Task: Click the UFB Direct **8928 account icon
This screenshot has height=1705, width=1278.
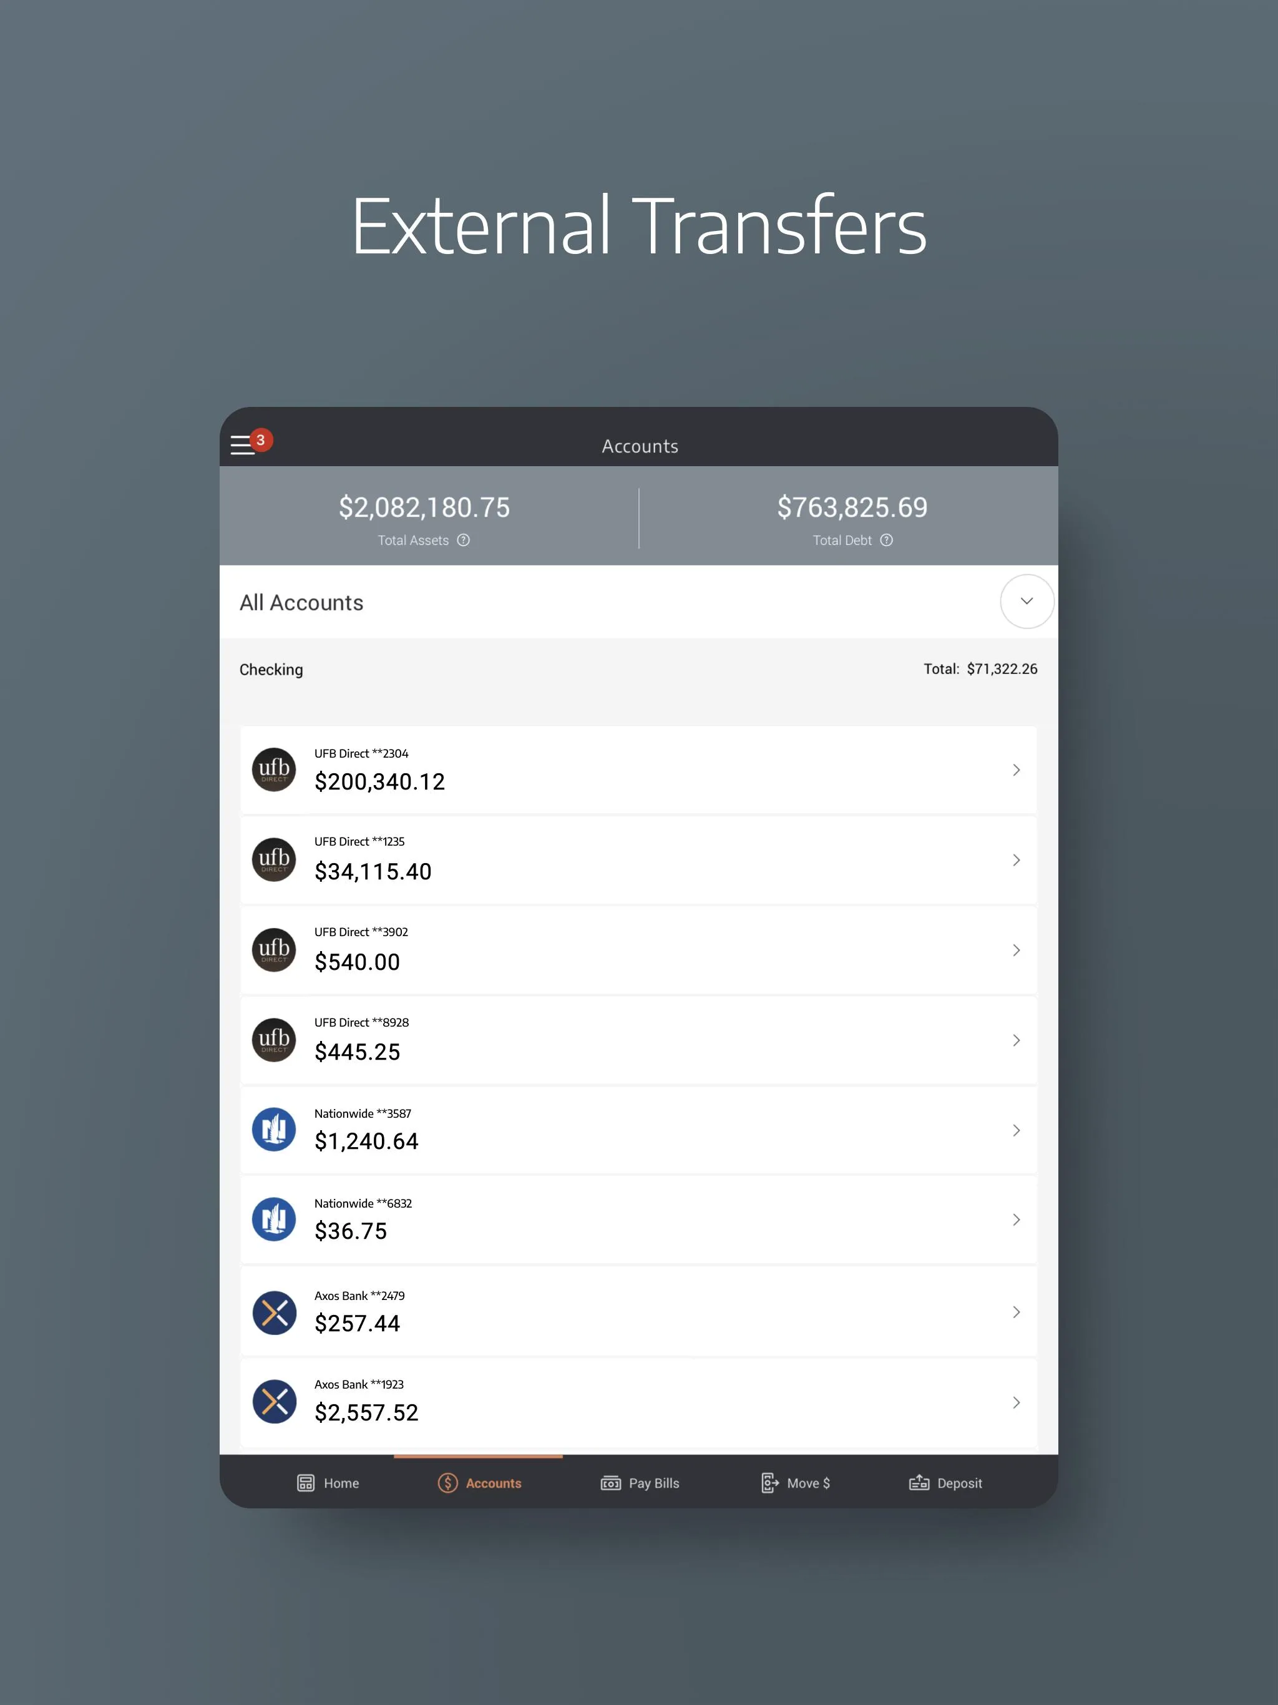Action: tap(275, 1040)
